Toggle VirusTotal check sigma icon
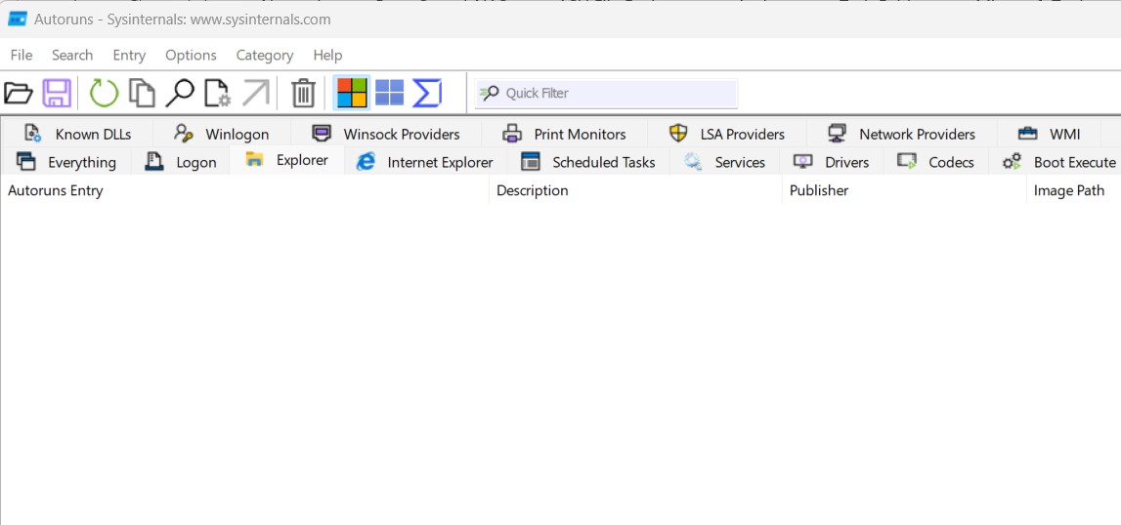 point(427,93)
